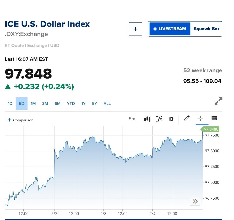Open the chart comments icon
This screenshot has height=220, width=234.
click(214, 118)
